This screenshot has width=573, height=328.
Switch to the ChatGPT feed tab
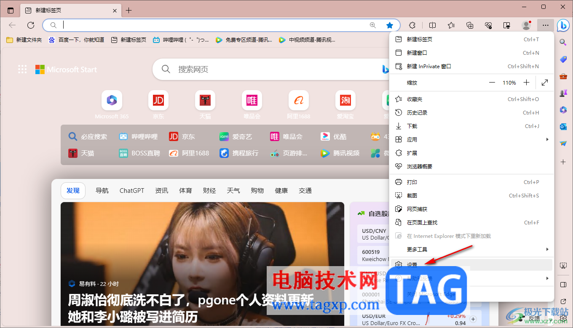(x=132, y=190)
